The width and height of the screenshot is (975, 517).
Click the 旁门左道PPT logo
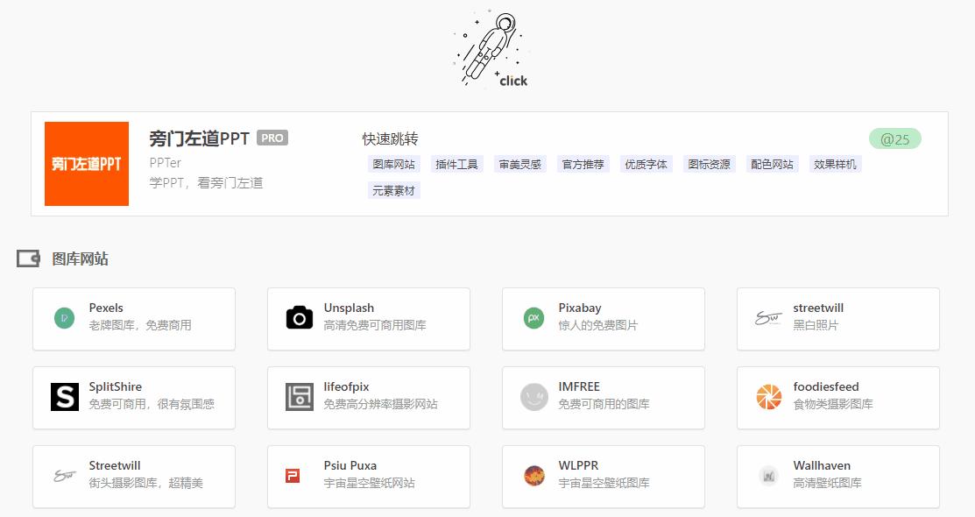pos(86,163)
